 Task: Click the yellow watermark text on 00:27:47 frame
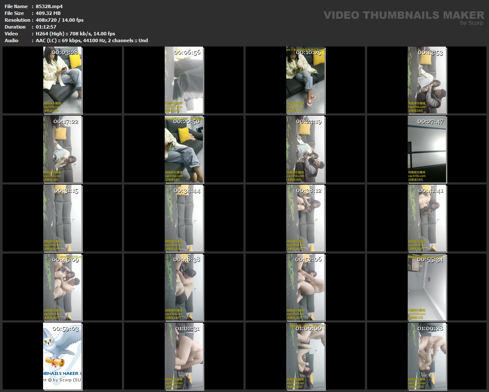tap(417, 176)
